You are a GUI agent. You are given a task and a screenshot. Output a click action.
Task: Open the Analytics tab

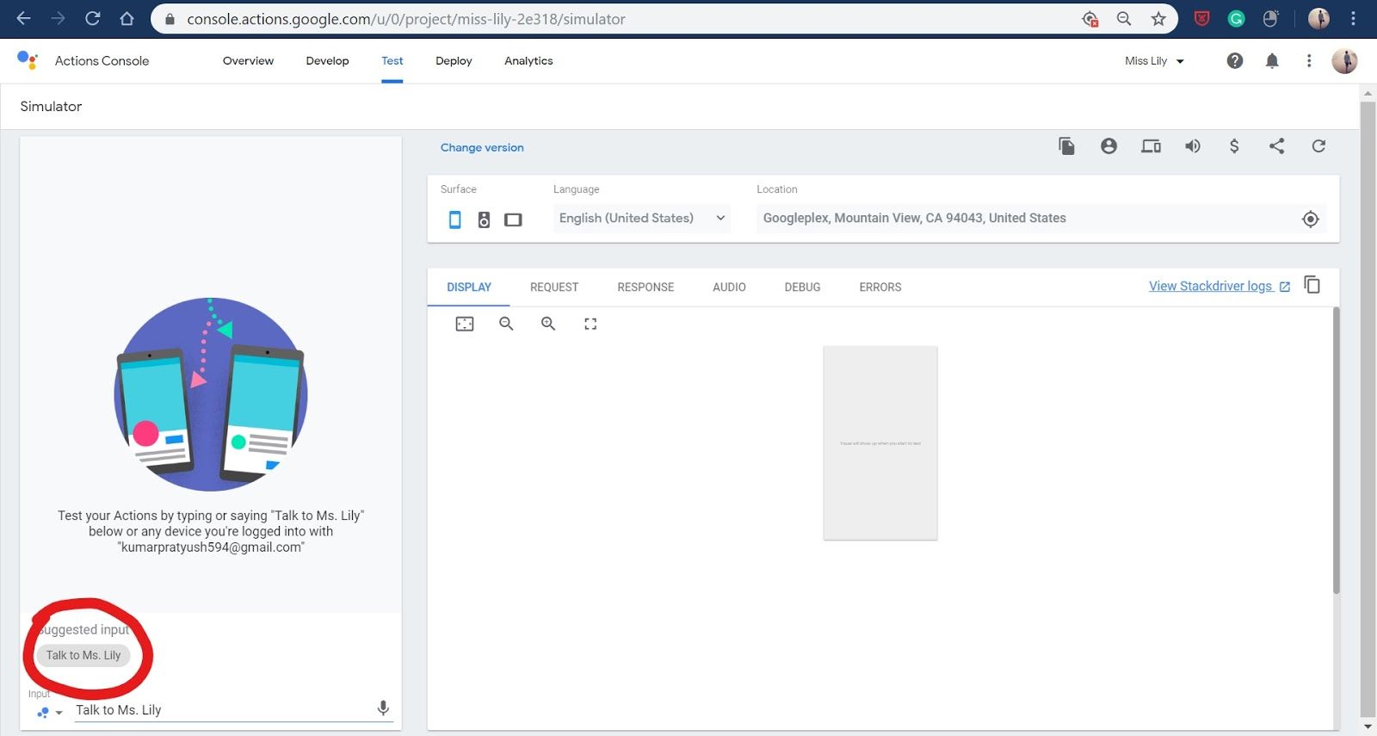click(x=528, y=61)
